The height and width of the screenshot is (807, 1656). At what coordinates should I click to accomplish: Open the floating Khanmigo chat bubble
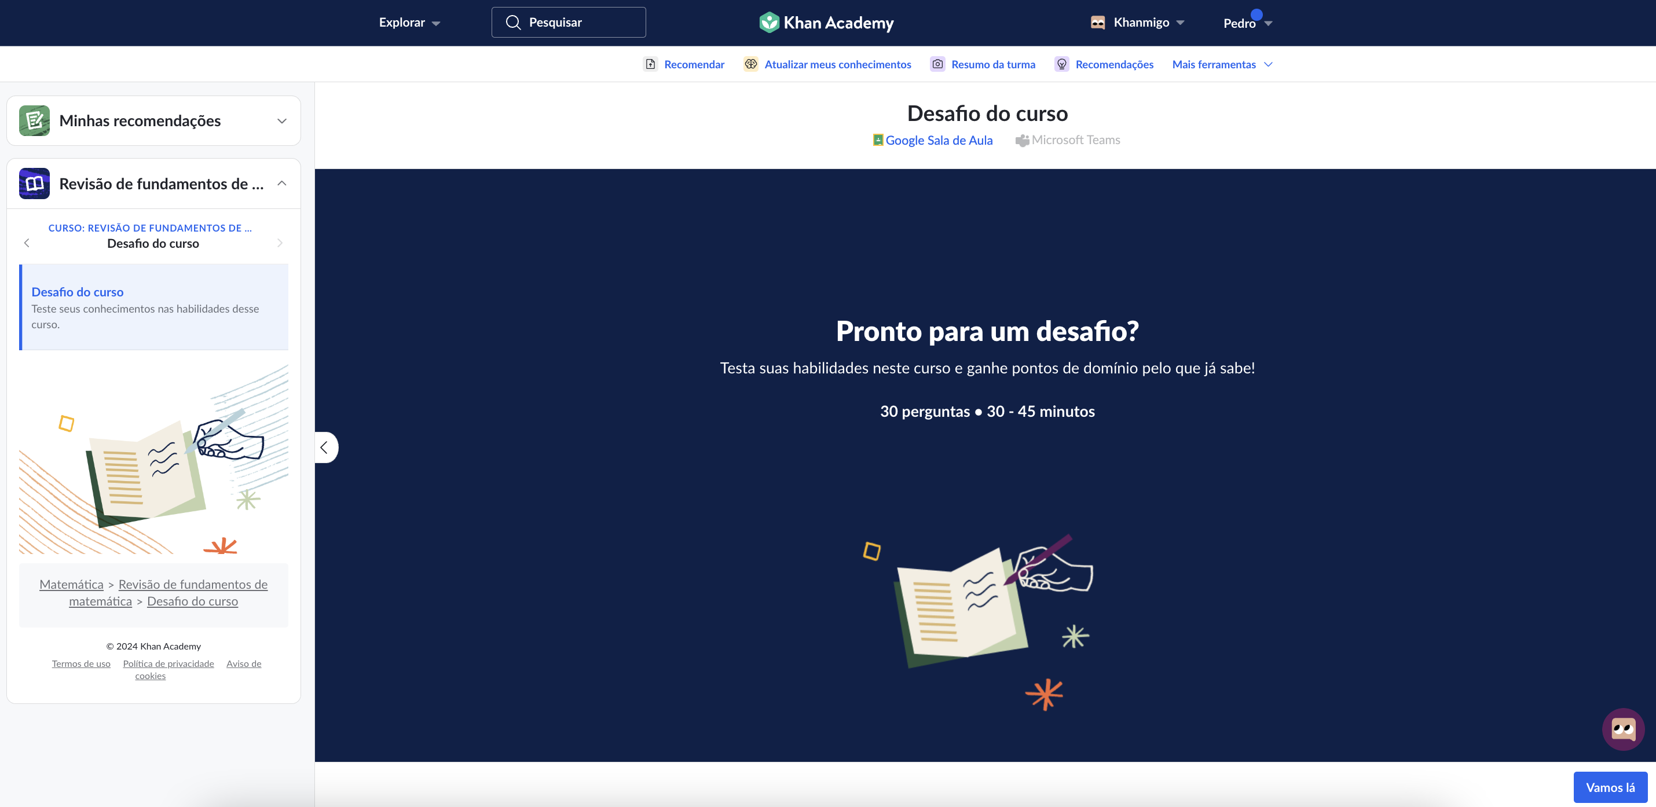(x=1623, y=729)
